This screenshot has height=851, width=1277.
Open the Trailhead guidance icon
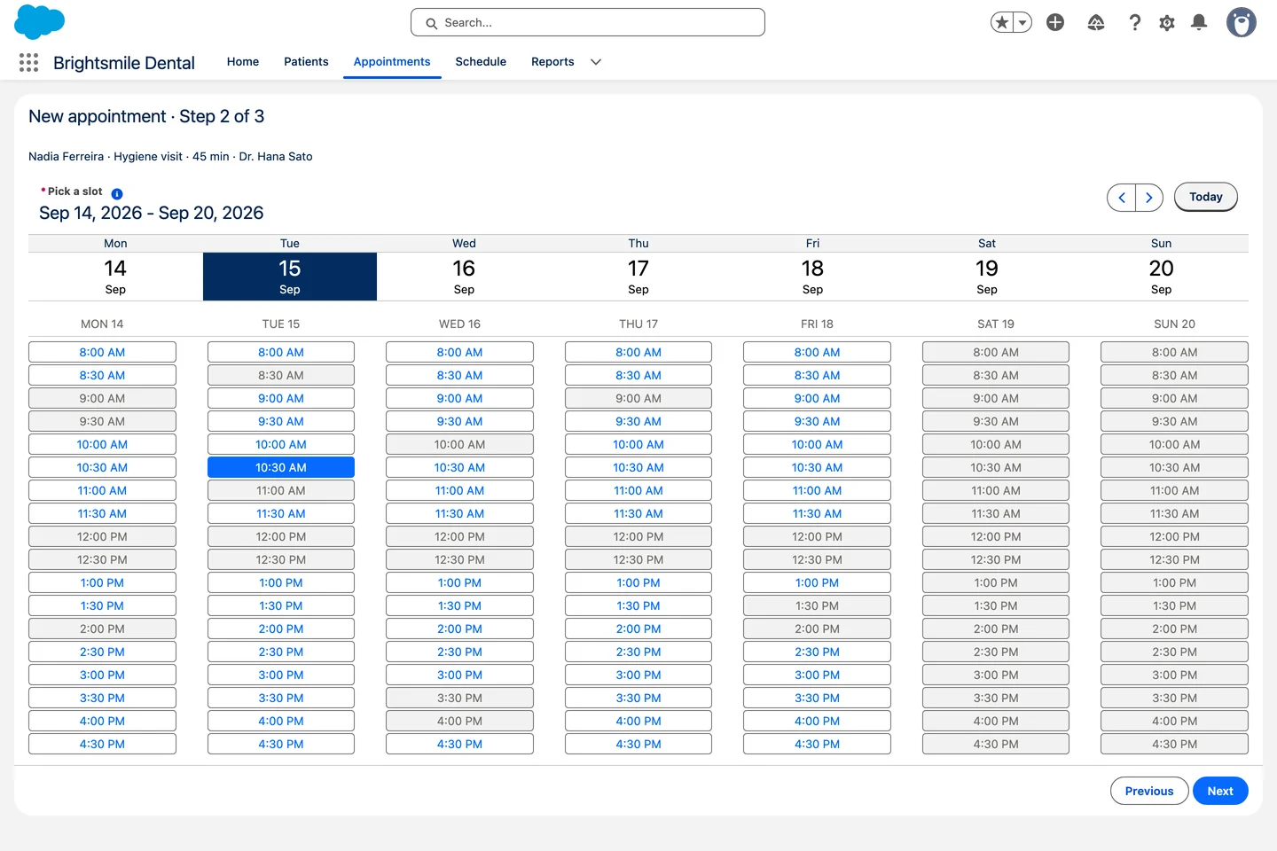[1096, 23]
